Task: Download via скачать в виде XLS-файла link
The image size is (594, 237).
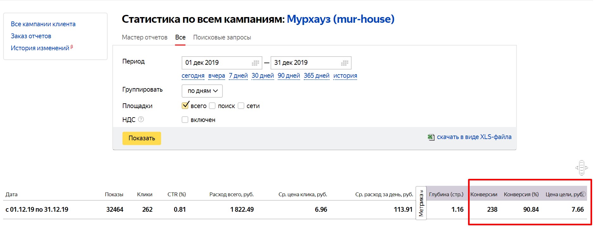Action: coord(474,137)
